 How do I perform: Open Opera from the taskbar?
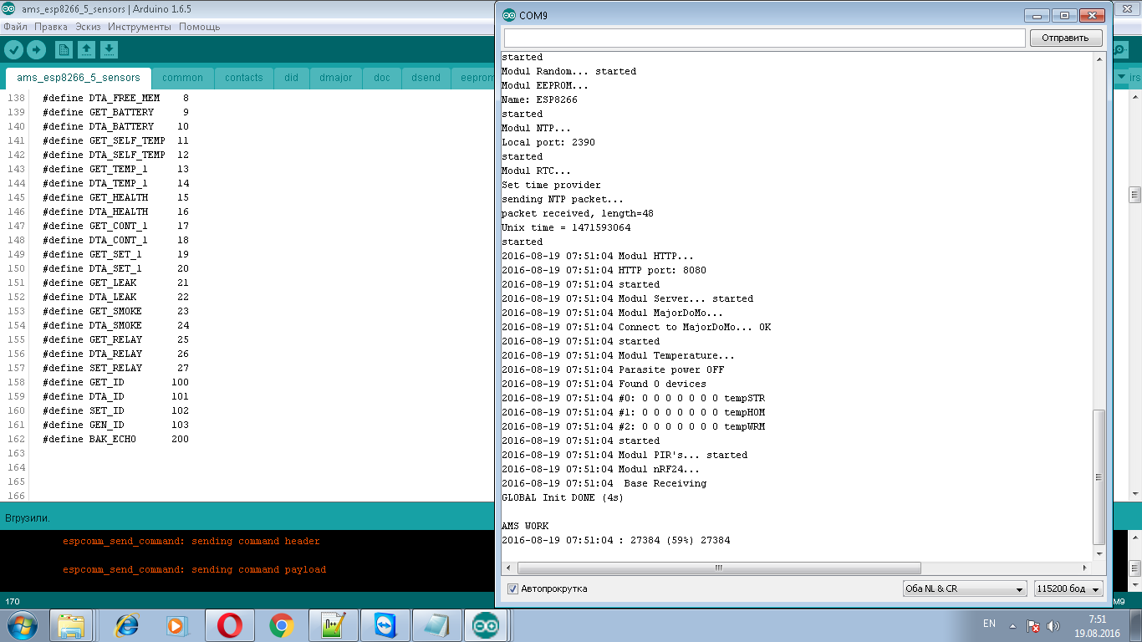[230, 625]
